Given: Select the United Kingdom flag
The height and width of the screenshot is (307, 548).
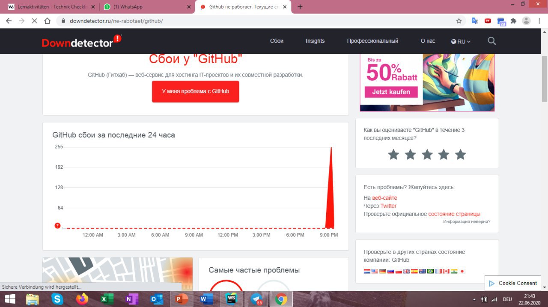Looking at the screenshot, I should point(406,271).
